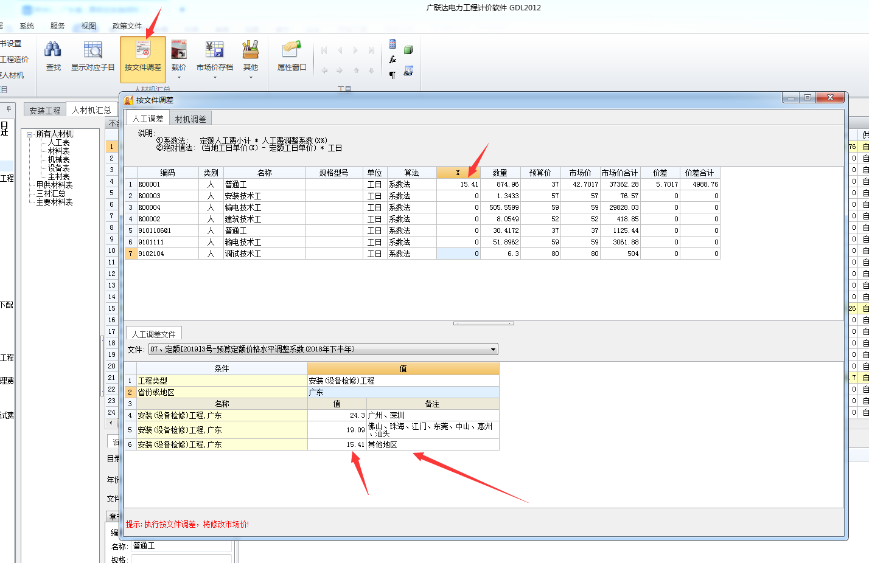The image size is (869, 563).
Task: Select the 人工调差文件 tab
Action: 154,334
